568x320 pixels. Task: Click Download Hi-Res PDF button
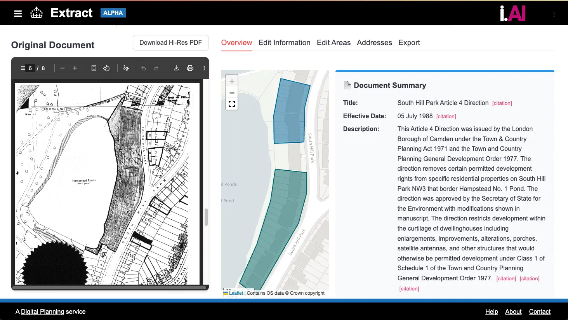point(170,43)
